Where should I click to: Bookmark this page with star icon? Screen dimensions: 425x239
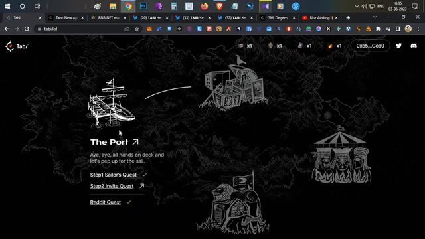pyautogui.click(x=137, y=29)
